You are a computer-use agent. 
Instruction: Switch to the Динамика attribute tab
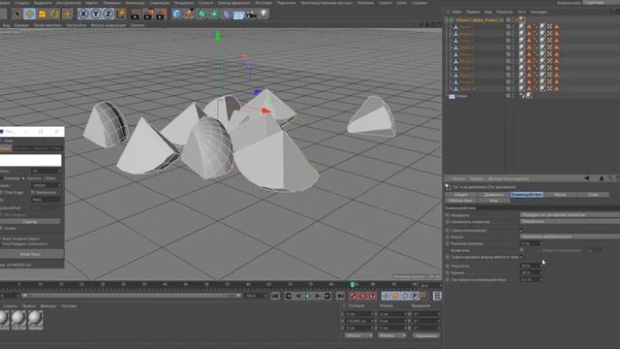[x=494, y=194]
